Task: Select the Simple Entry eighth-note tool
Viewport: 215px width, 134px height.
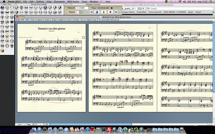Action: (x=7, y=17)
